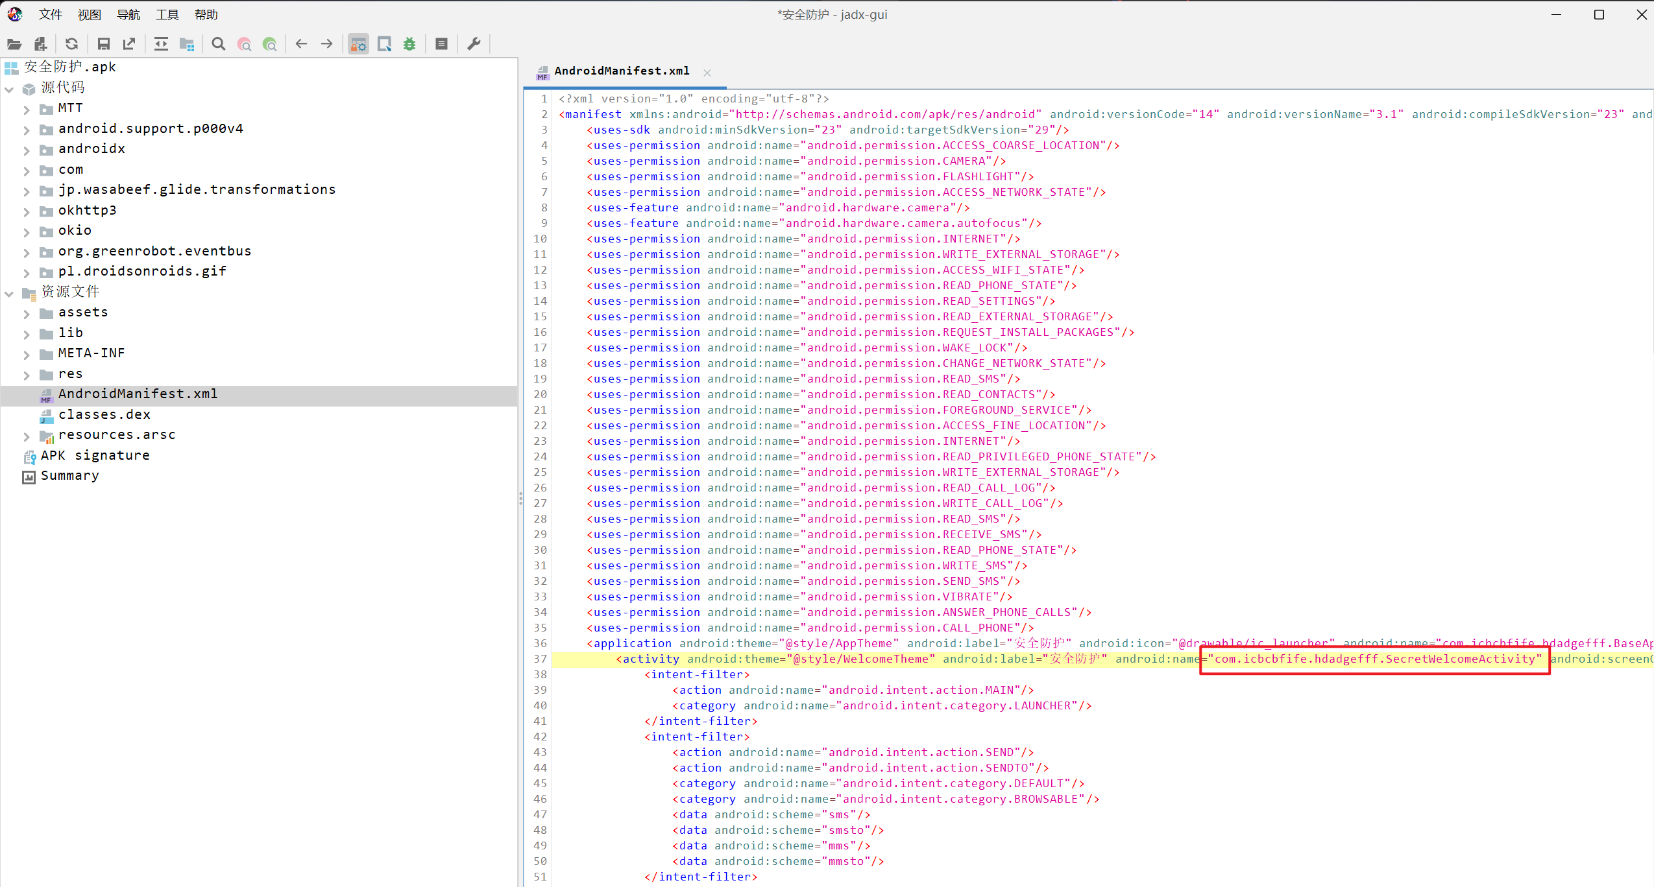Toggle sync with editor toolbar button

tap(161, 44)
